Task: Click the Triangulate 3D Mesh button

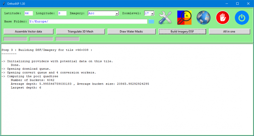Action: point(81,32)
